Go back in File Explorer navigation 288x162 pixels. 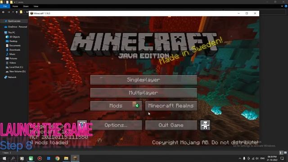(4, 12)
